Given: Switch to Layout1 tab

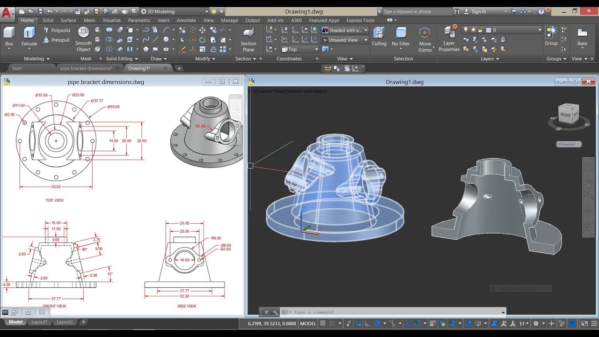Looking at the screenshot, I should [39, 322].
